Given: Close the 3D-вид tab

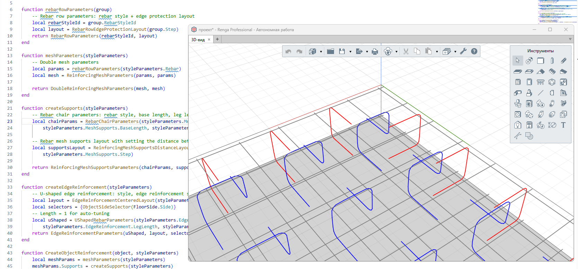Looking at the screenshot, I should coord(209,40).
